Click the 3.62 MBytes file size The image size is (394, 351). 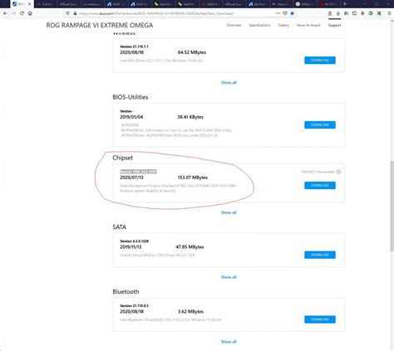(x=190, y=312)
